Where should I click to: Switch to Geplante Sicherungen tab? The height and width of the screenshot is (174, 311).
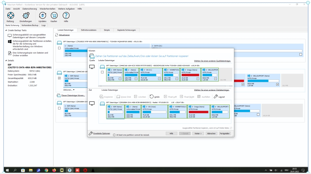pyautogui.click(x=126, y=30)
